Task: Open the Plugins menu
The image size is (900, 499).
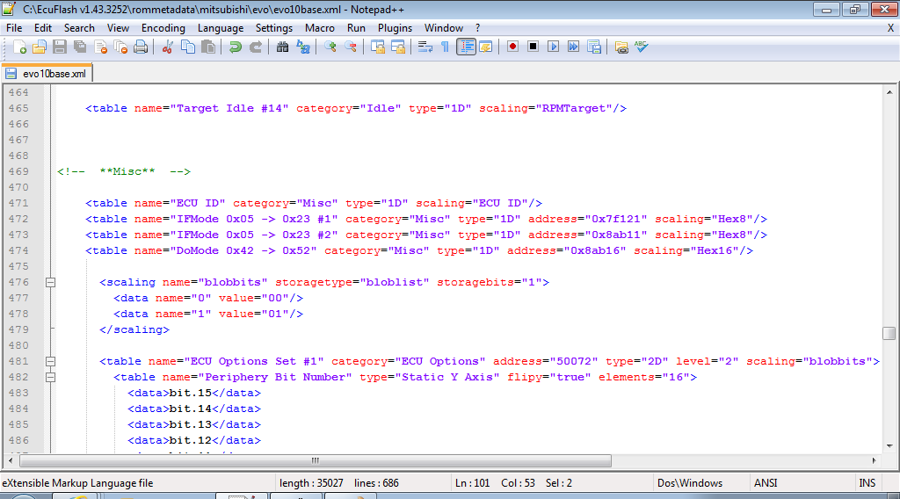Action: 395,28
